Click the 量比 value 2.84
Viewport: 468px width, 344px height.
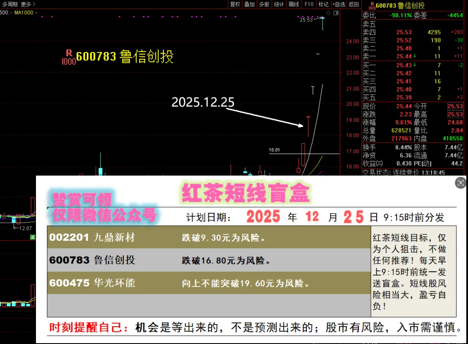(457, 131)
